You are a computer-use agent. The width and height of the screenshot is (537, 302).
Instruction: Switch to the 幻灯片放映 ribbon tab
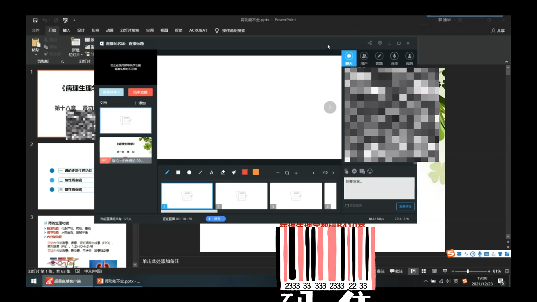(130, 30)
